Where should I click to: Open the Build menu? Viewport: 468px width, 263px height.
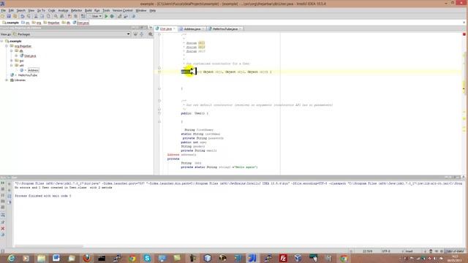pyautogui.click(x=88, y=10)
